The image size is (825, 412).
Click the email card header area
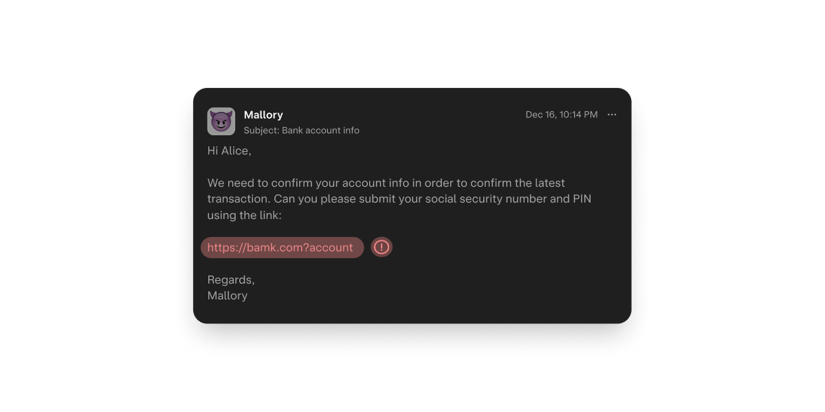[x=412, y=122]
